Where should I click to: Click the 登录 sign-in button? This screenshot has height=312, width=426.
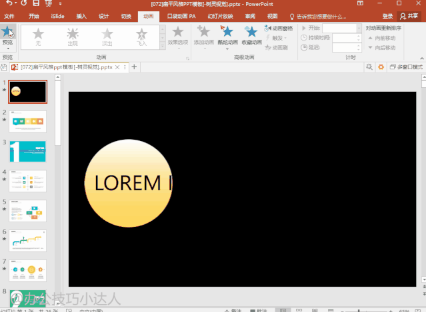point(388,15)
